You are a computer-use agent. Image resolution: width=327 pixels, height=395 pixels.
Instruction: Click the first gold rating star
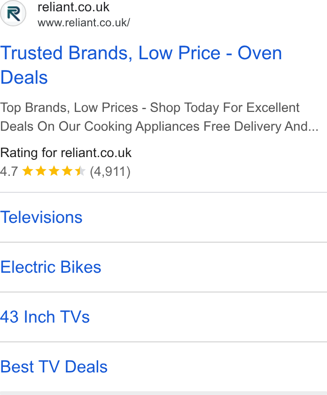(x=28, y=171)
